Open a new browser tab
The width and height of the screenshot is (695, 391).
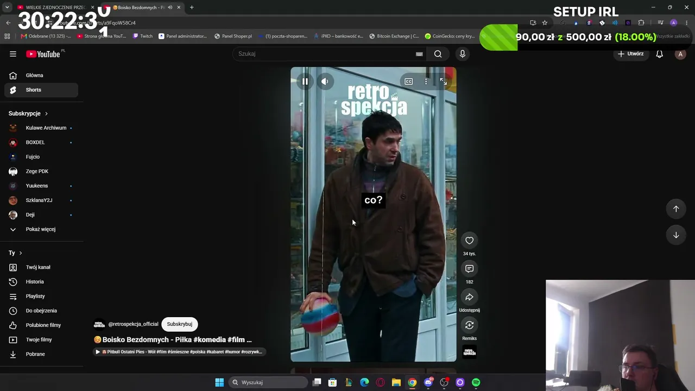pos(192,8)
